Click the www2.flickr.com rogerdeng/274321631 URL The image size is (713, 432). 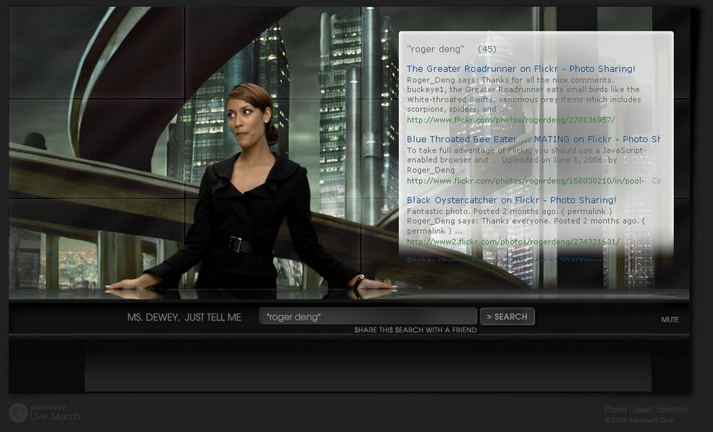513,242
